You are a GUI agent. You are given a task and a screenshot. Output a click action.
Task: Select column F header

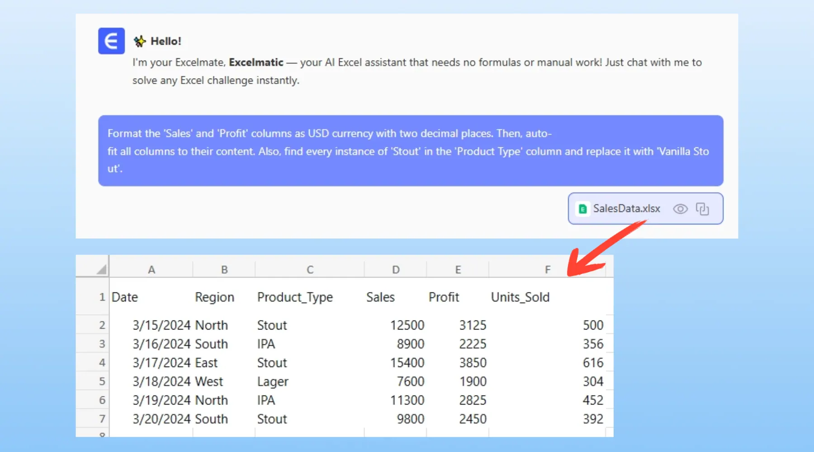point(548,270)
